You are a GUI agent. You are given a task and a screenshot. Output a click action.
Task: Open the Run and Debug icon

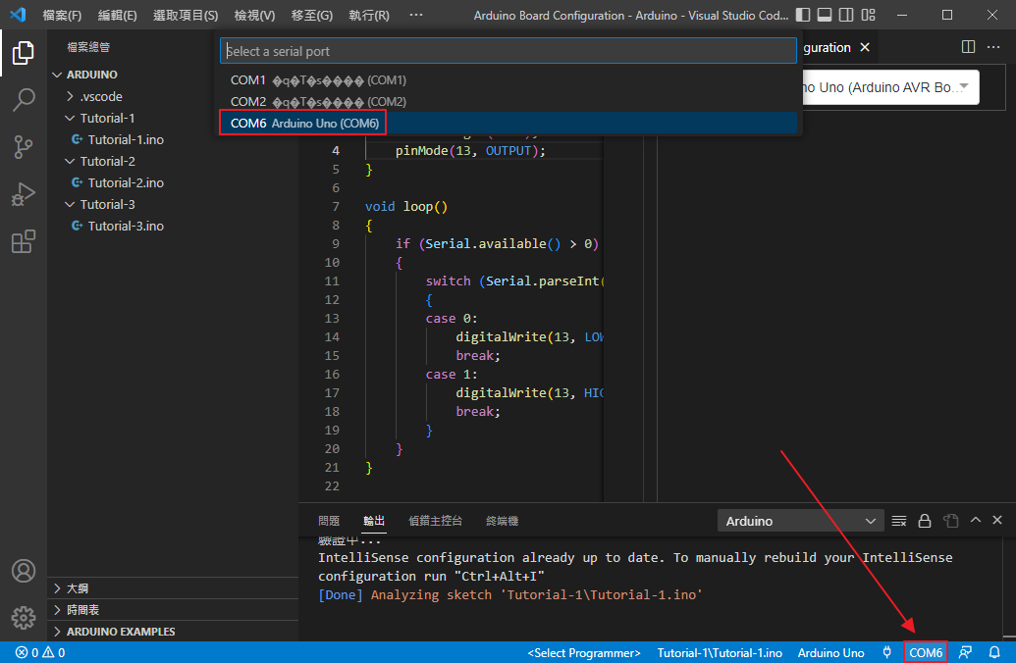24,194
